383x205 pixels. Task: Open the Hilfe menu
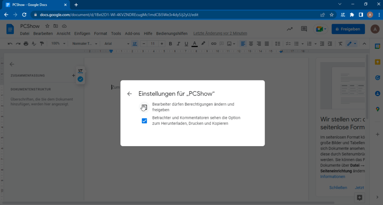click(148, 33)
